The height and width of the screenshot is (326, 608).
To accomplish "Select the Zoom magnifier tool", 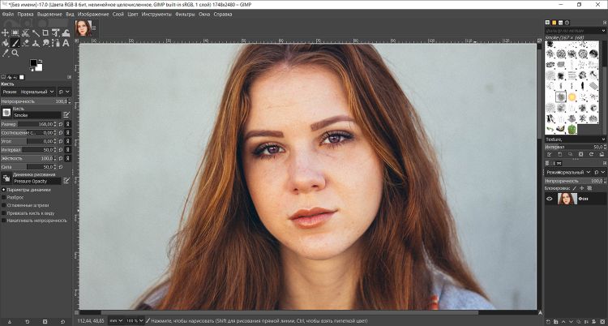I will (x=15, y=53).
